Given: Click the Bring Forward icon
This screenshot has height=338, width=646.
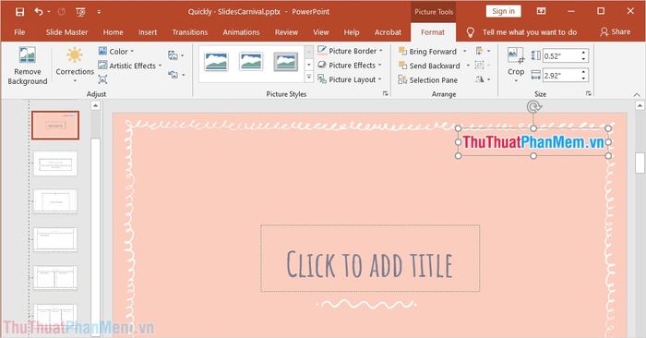Looking at the screenshot, I should [402, 51].
